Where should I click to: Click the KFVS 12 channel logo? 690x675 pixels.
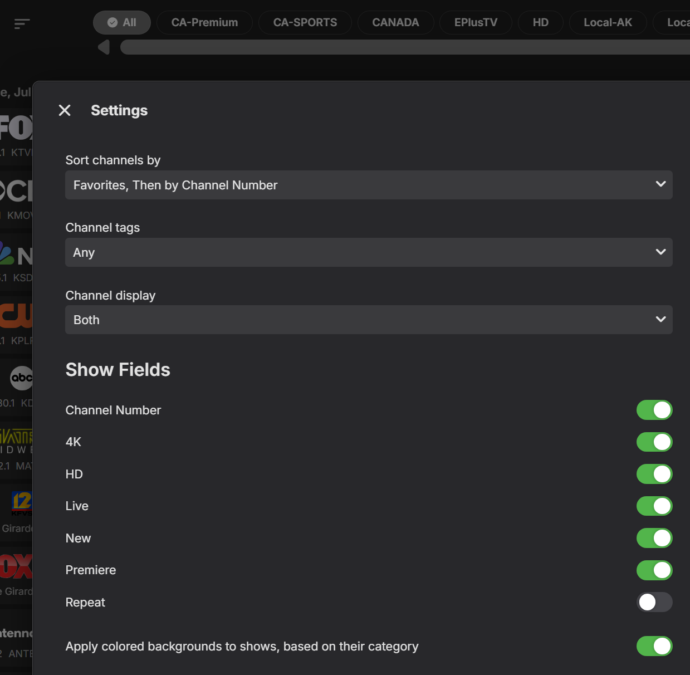coord(22,502)
